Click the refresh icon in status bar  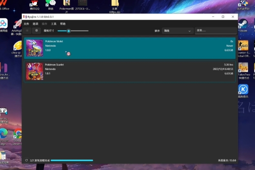click(26, 160)
